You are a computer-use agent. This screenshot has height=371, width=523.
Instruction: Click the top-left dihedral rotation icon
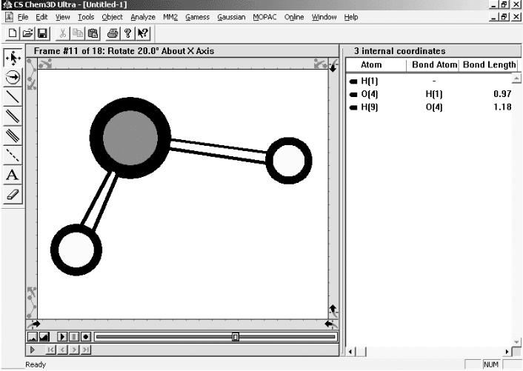(44, 64)
